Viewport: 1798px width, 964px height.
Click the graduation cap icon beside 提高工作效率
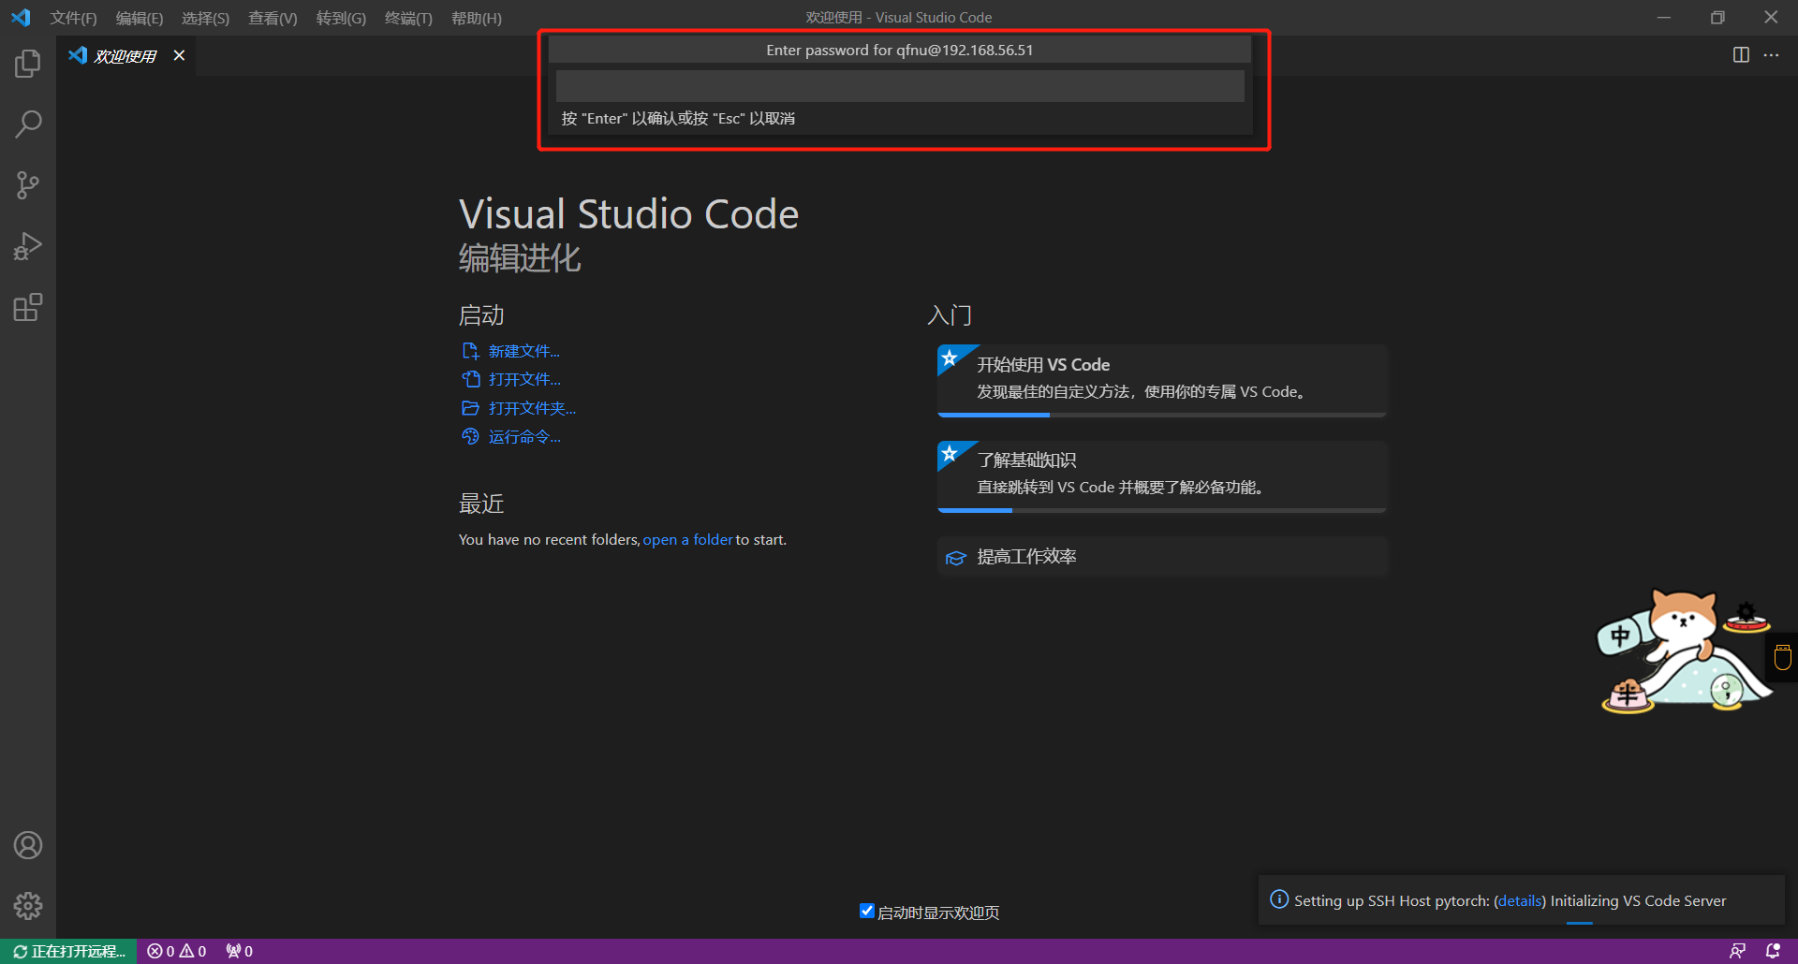955,558
